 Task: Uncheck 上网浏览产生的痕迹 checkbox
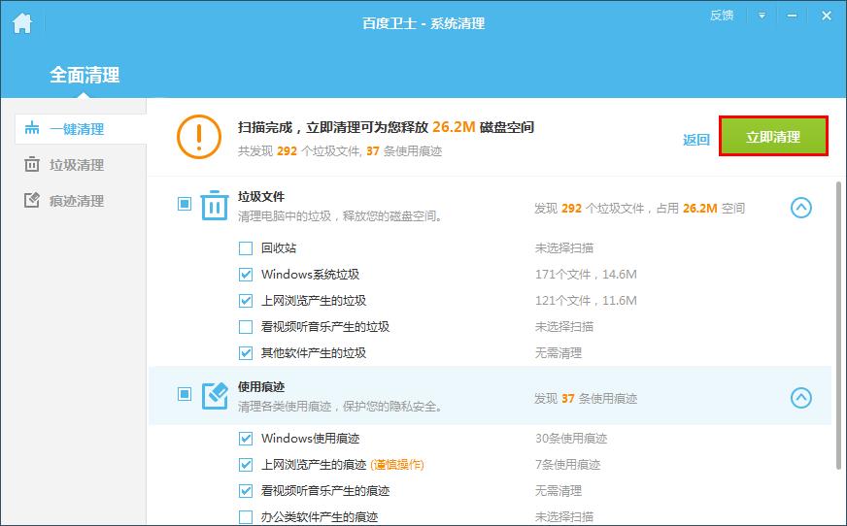[246, 465]
